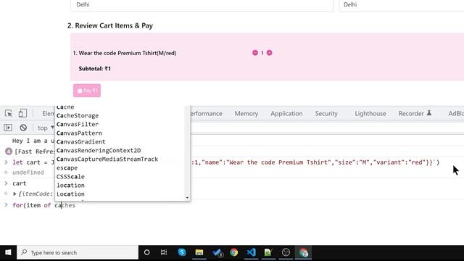Open Skype from the taskbar
Viewport: 464px width, 261px height.
click(x=182, y=252)
